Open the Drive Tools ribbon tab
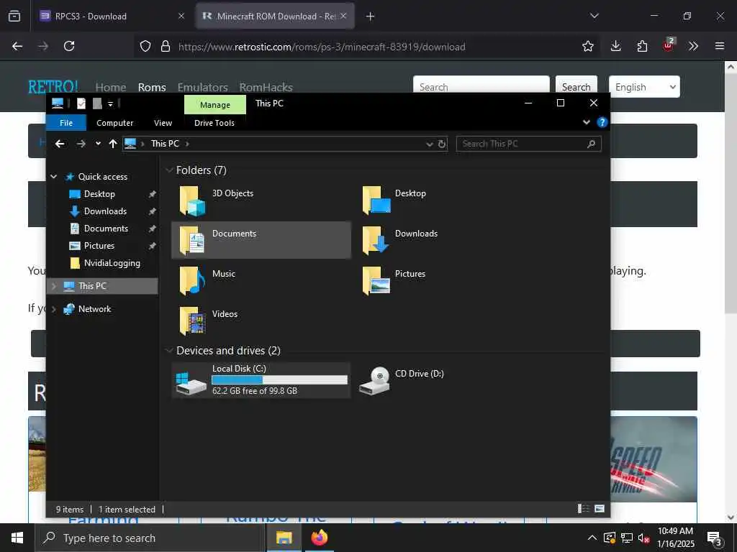Screen dimensions: 737x552 click(214, 122)
